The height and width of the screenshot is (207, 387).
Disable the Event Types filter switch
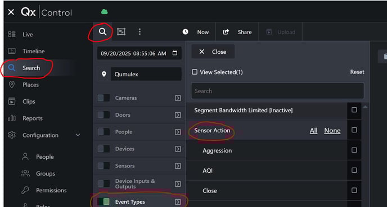(x=103, y=201)
